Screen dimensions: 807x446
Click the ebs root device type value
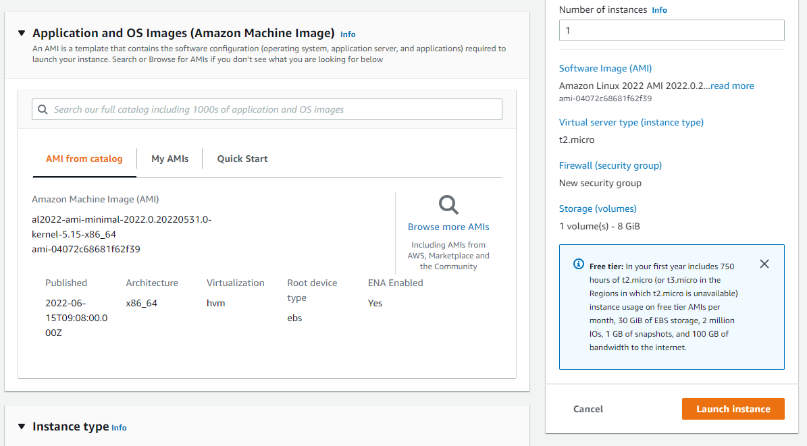tap(294, 318)
